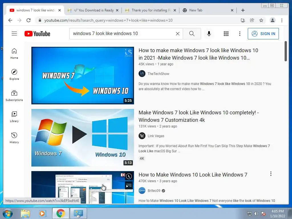Open Library in the sidebar
The image size is (292, 219).
click(x=14, y=117)
